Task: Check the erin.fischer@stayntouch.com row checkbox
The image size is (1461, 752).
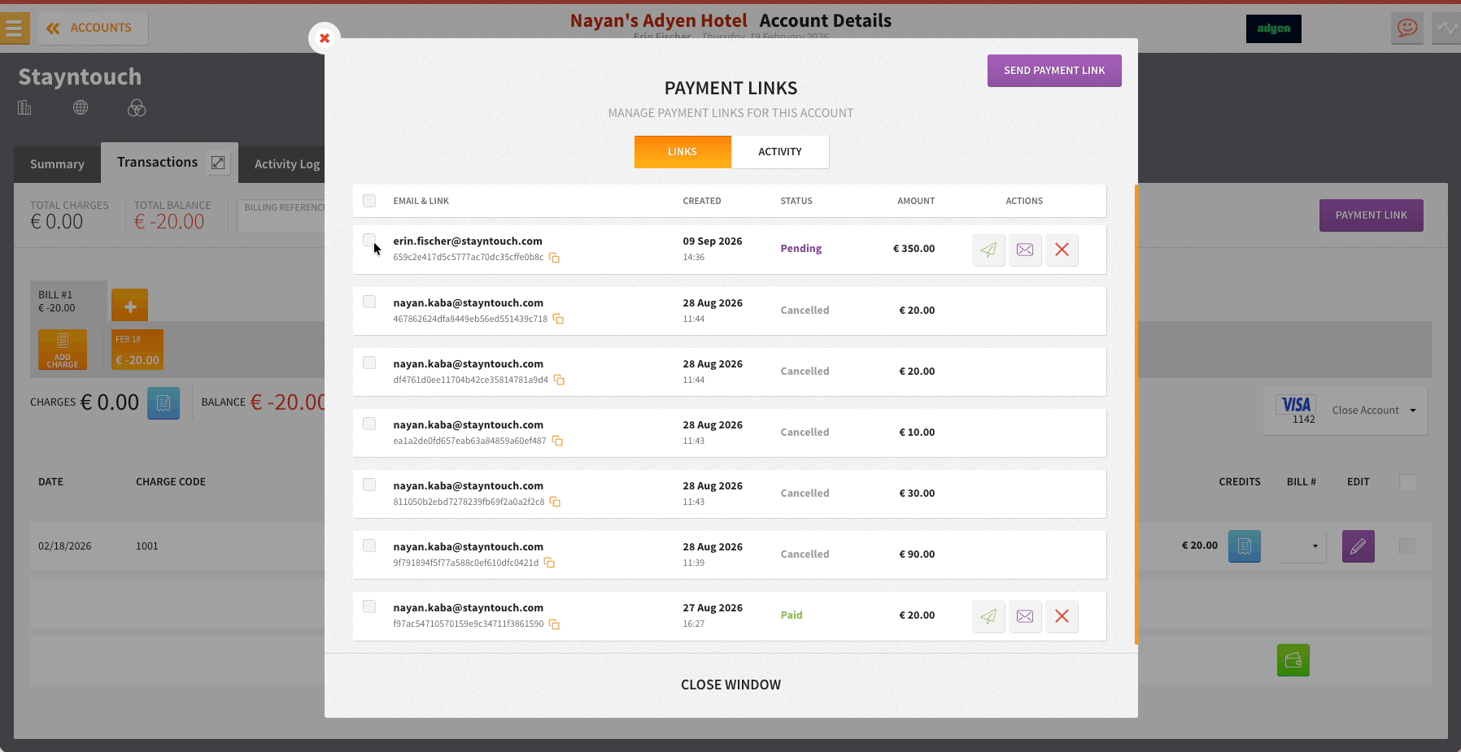Action: (369, 240)
